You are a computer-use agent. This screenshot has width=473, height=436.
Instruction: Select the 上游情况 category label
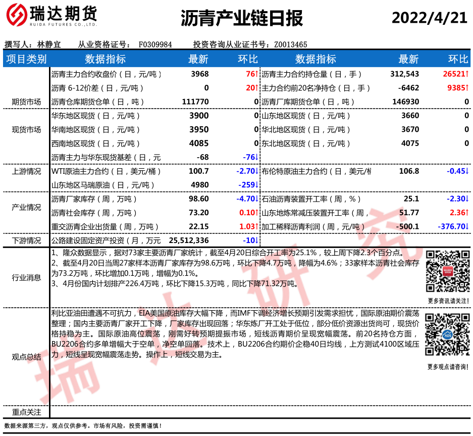pos(26,171)
